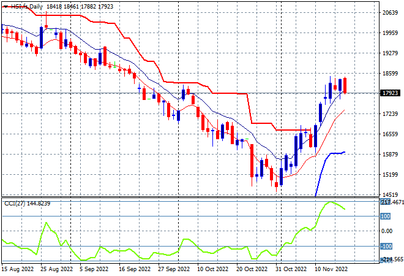The height and width of the screenshot is (276, 404).
Task: Click the 15 Aug 2022 date label
Action: click(18, 269)
